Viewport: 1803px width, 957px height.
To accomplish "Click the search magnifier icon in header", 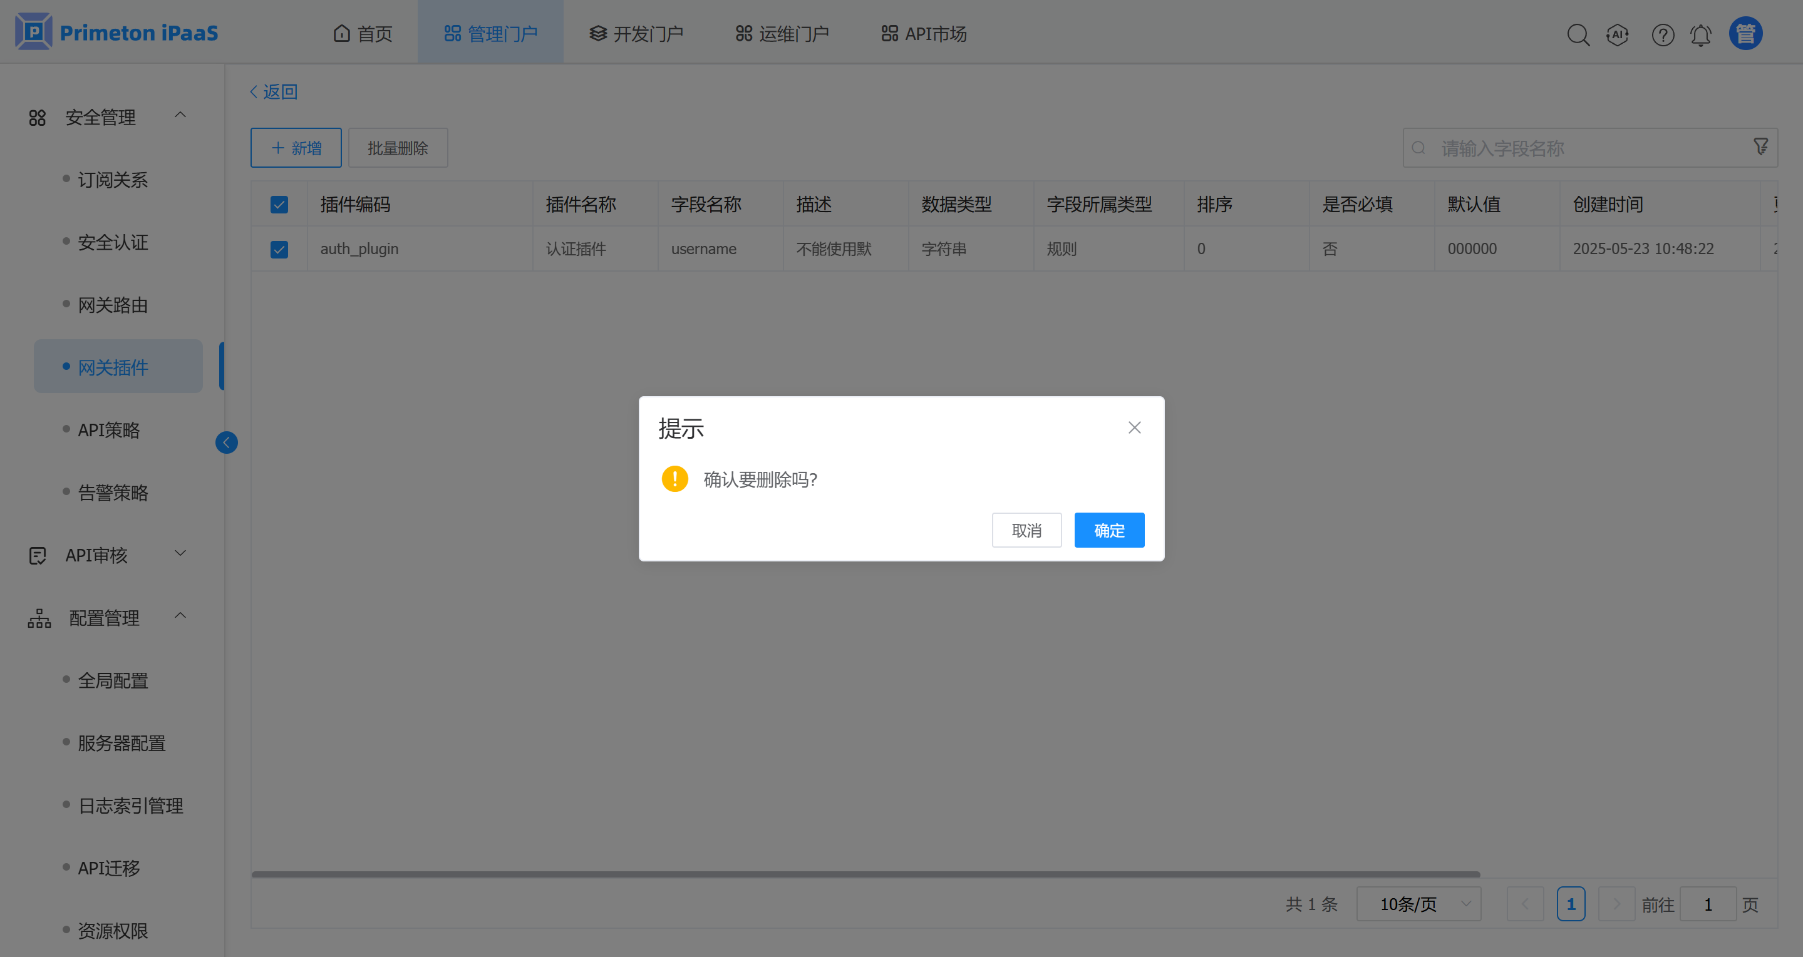I will [1578, 34].
